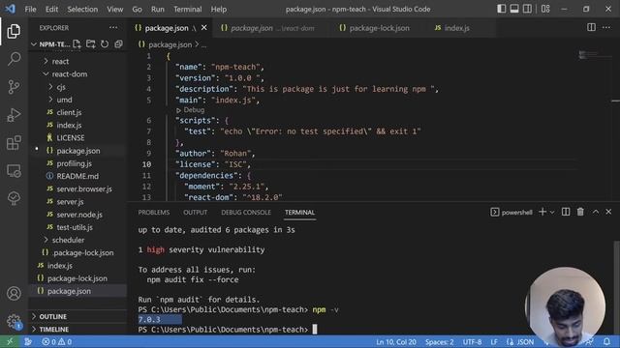Open the Manage gear icon
The width and height of the screenshot is (620, 348).
pyautogui.click(x=14, y=321)
